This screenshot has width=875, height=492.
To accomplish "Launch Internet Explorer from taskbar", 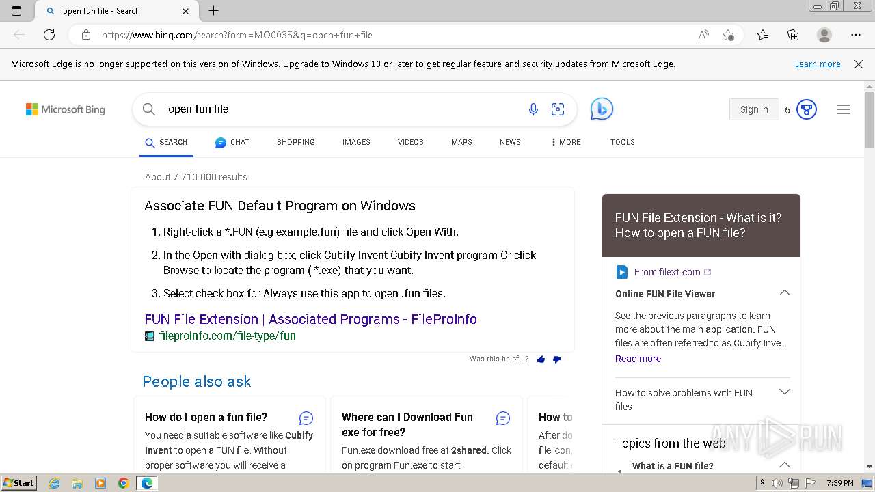I will click(x=54, y=483).
